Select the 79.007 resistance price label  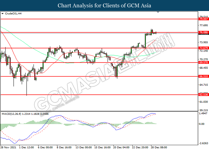tap(204, 19)
